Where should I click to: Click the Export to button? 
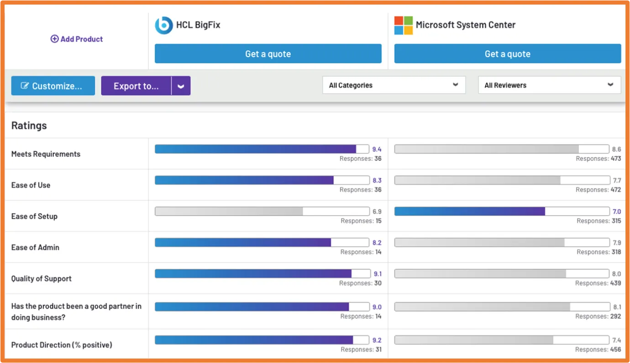click(136, 85)
